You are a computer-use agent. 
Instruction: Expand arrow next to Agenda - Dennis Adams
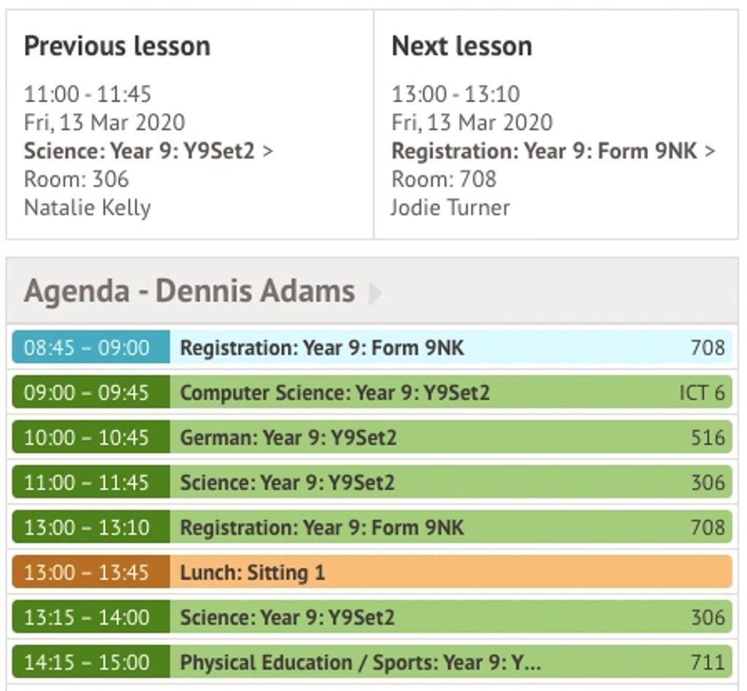coord(375,293)
